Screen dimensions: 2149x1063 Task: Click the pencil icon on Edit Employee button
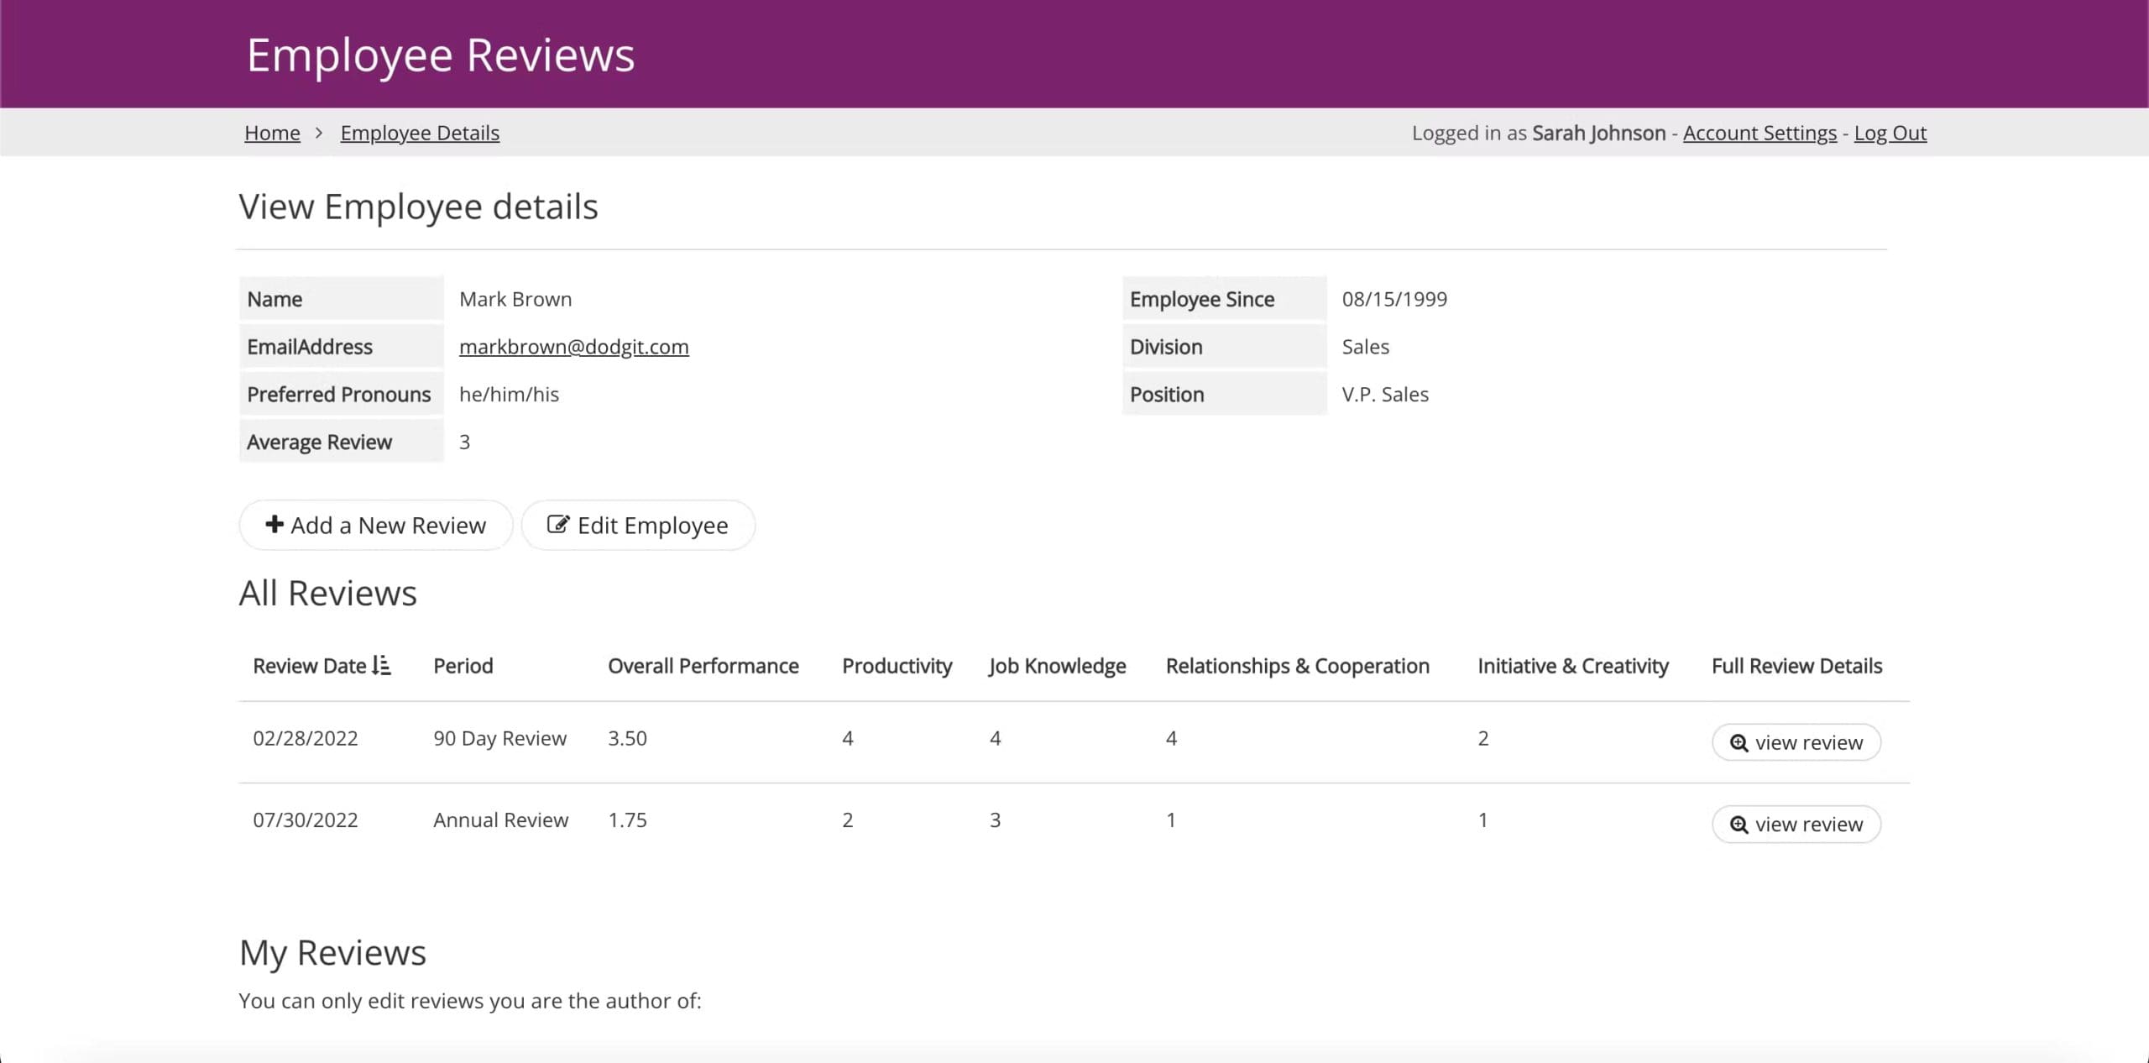(557, 525)
